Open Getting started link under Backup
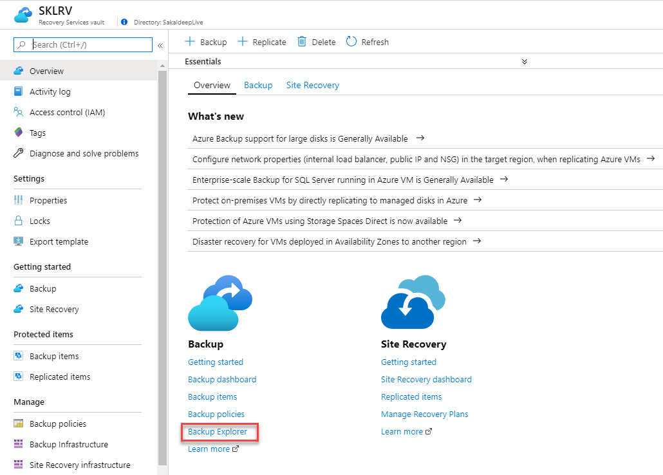Viewport: 663px width, 475px height. pos(216,362)
